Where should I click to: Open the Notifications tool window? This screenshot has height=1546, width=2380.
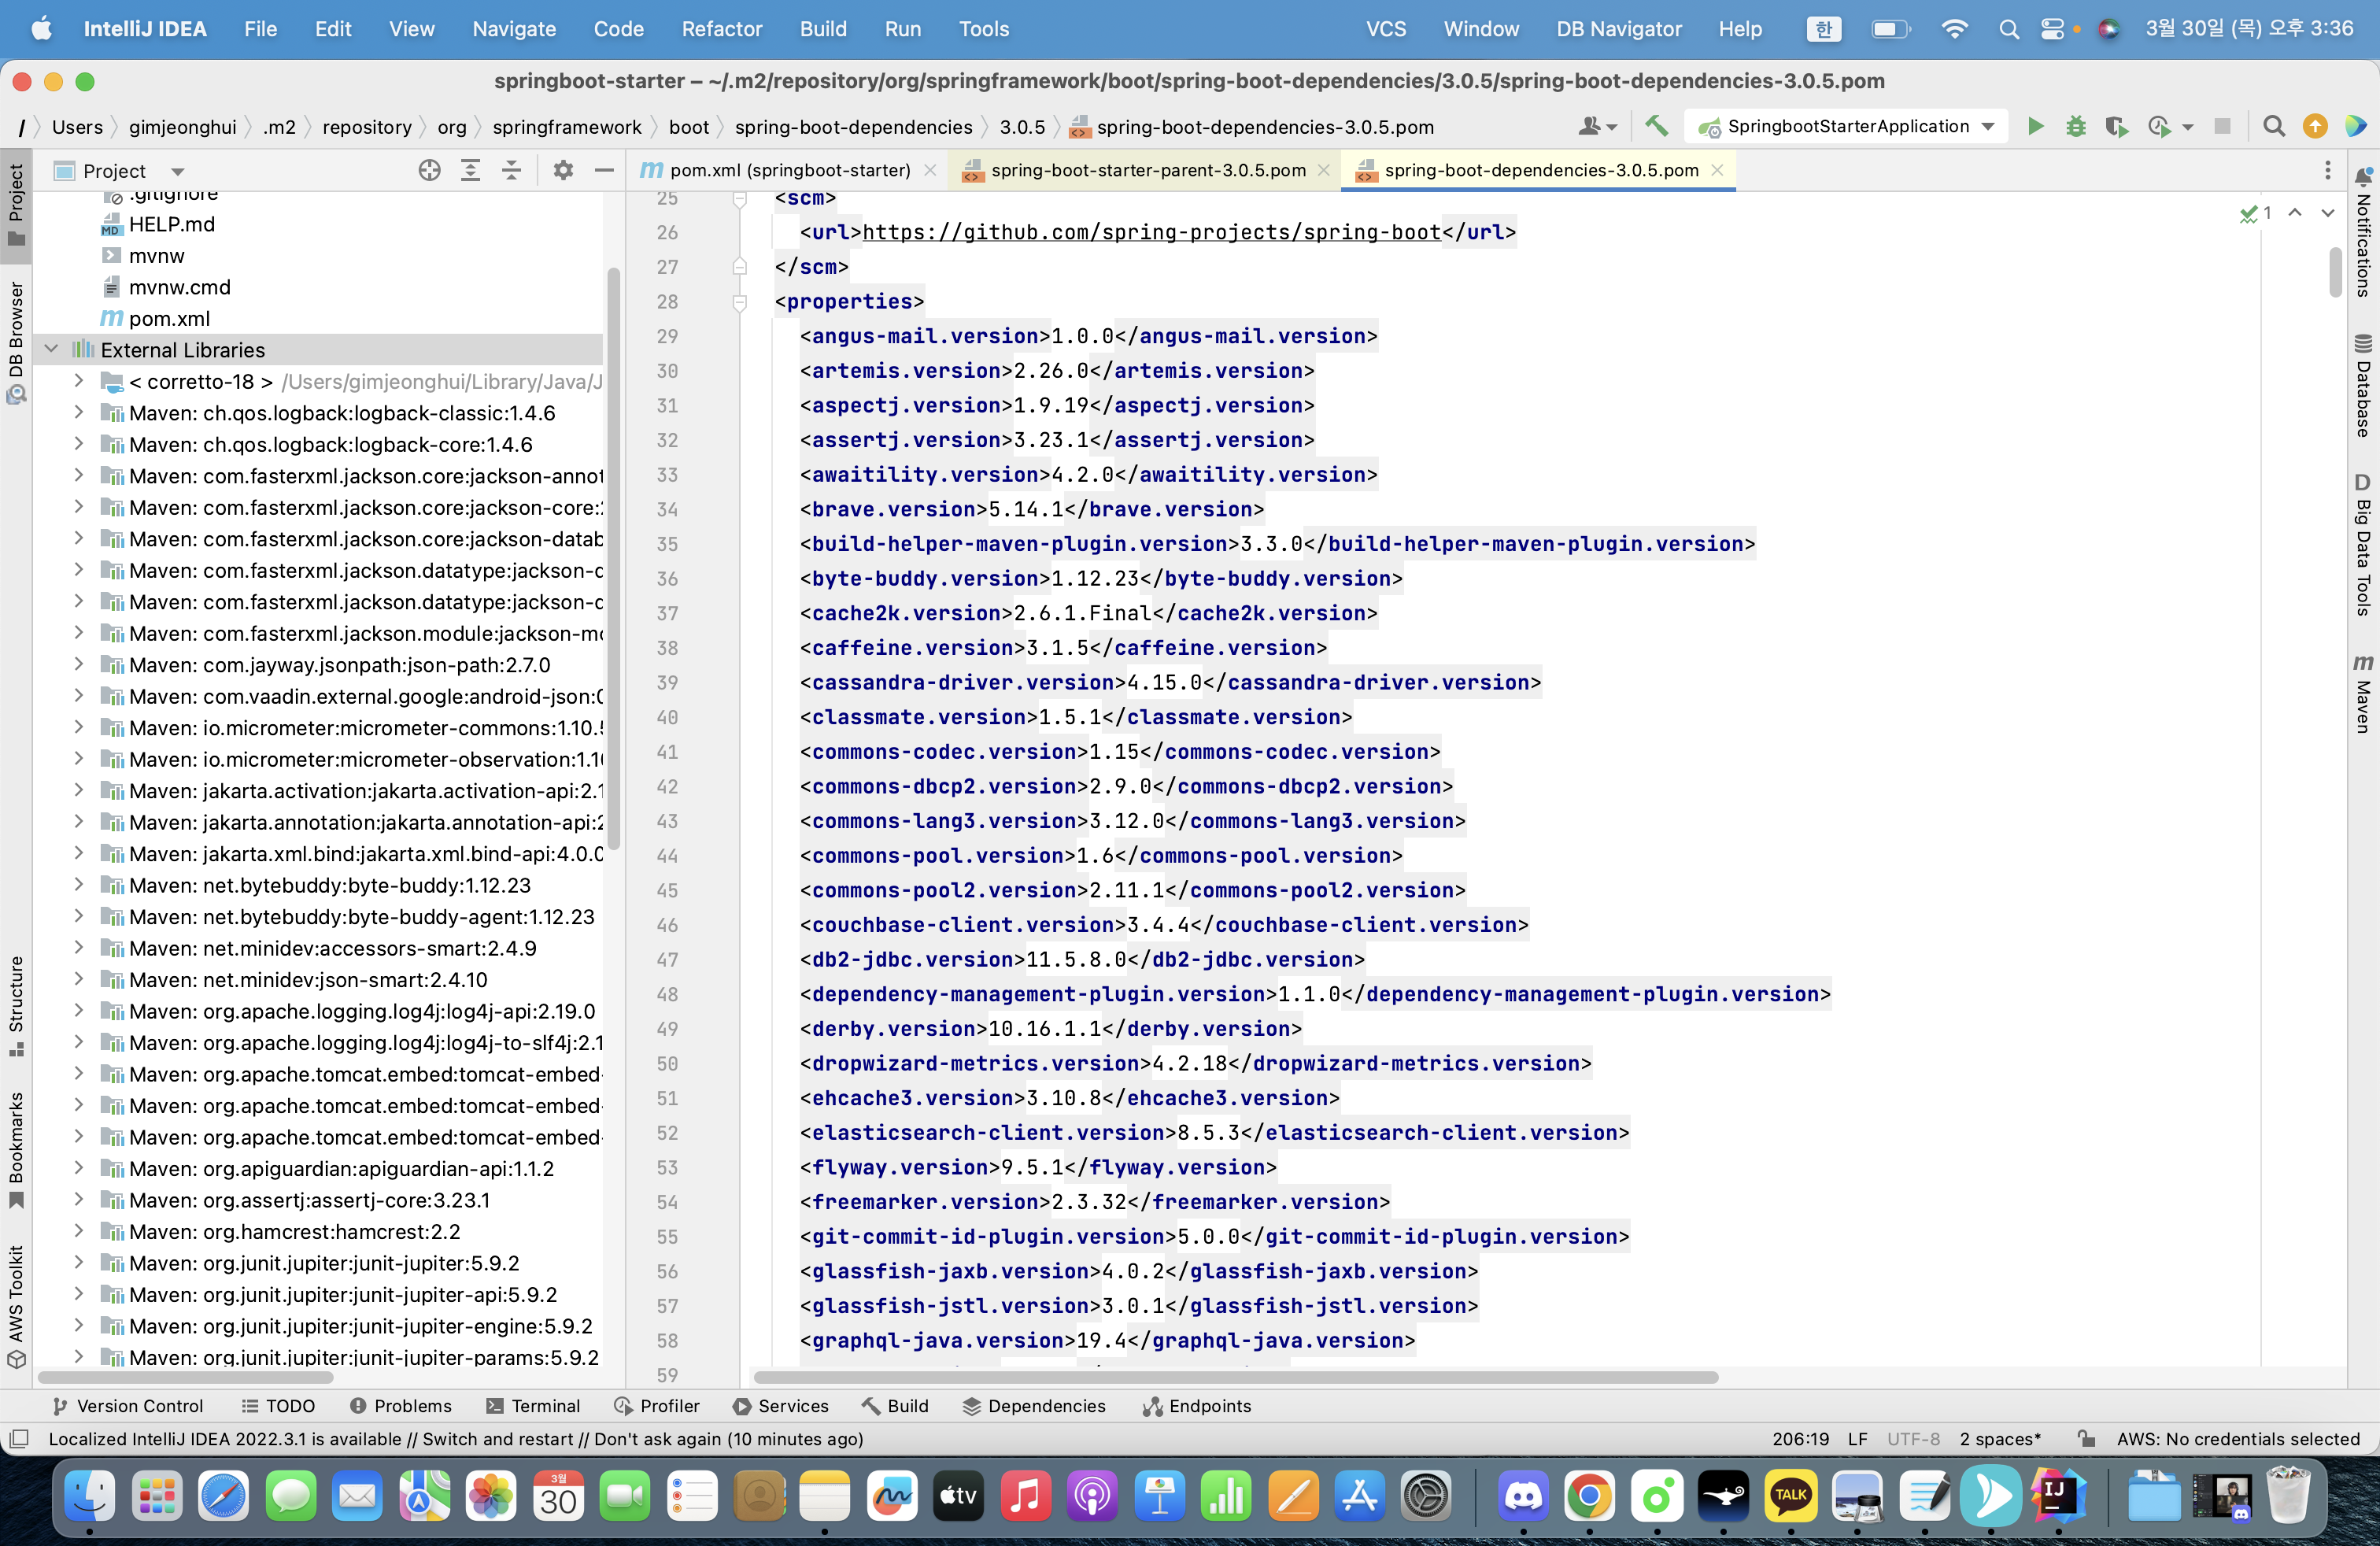click(2363, 233)
